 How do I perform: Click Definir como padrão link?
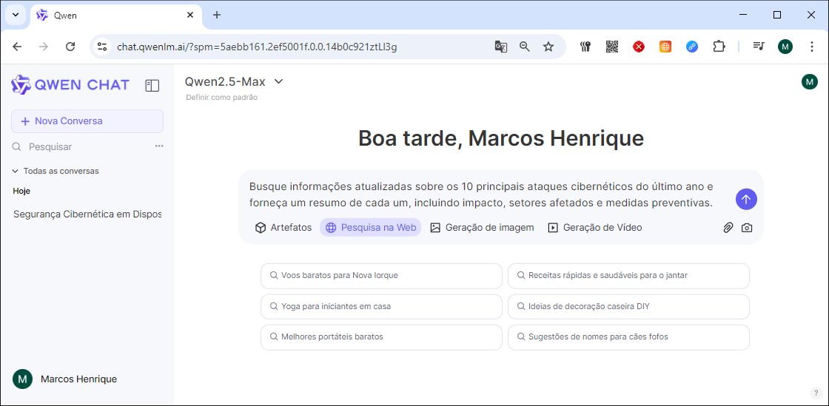click(x=222, y=98)
